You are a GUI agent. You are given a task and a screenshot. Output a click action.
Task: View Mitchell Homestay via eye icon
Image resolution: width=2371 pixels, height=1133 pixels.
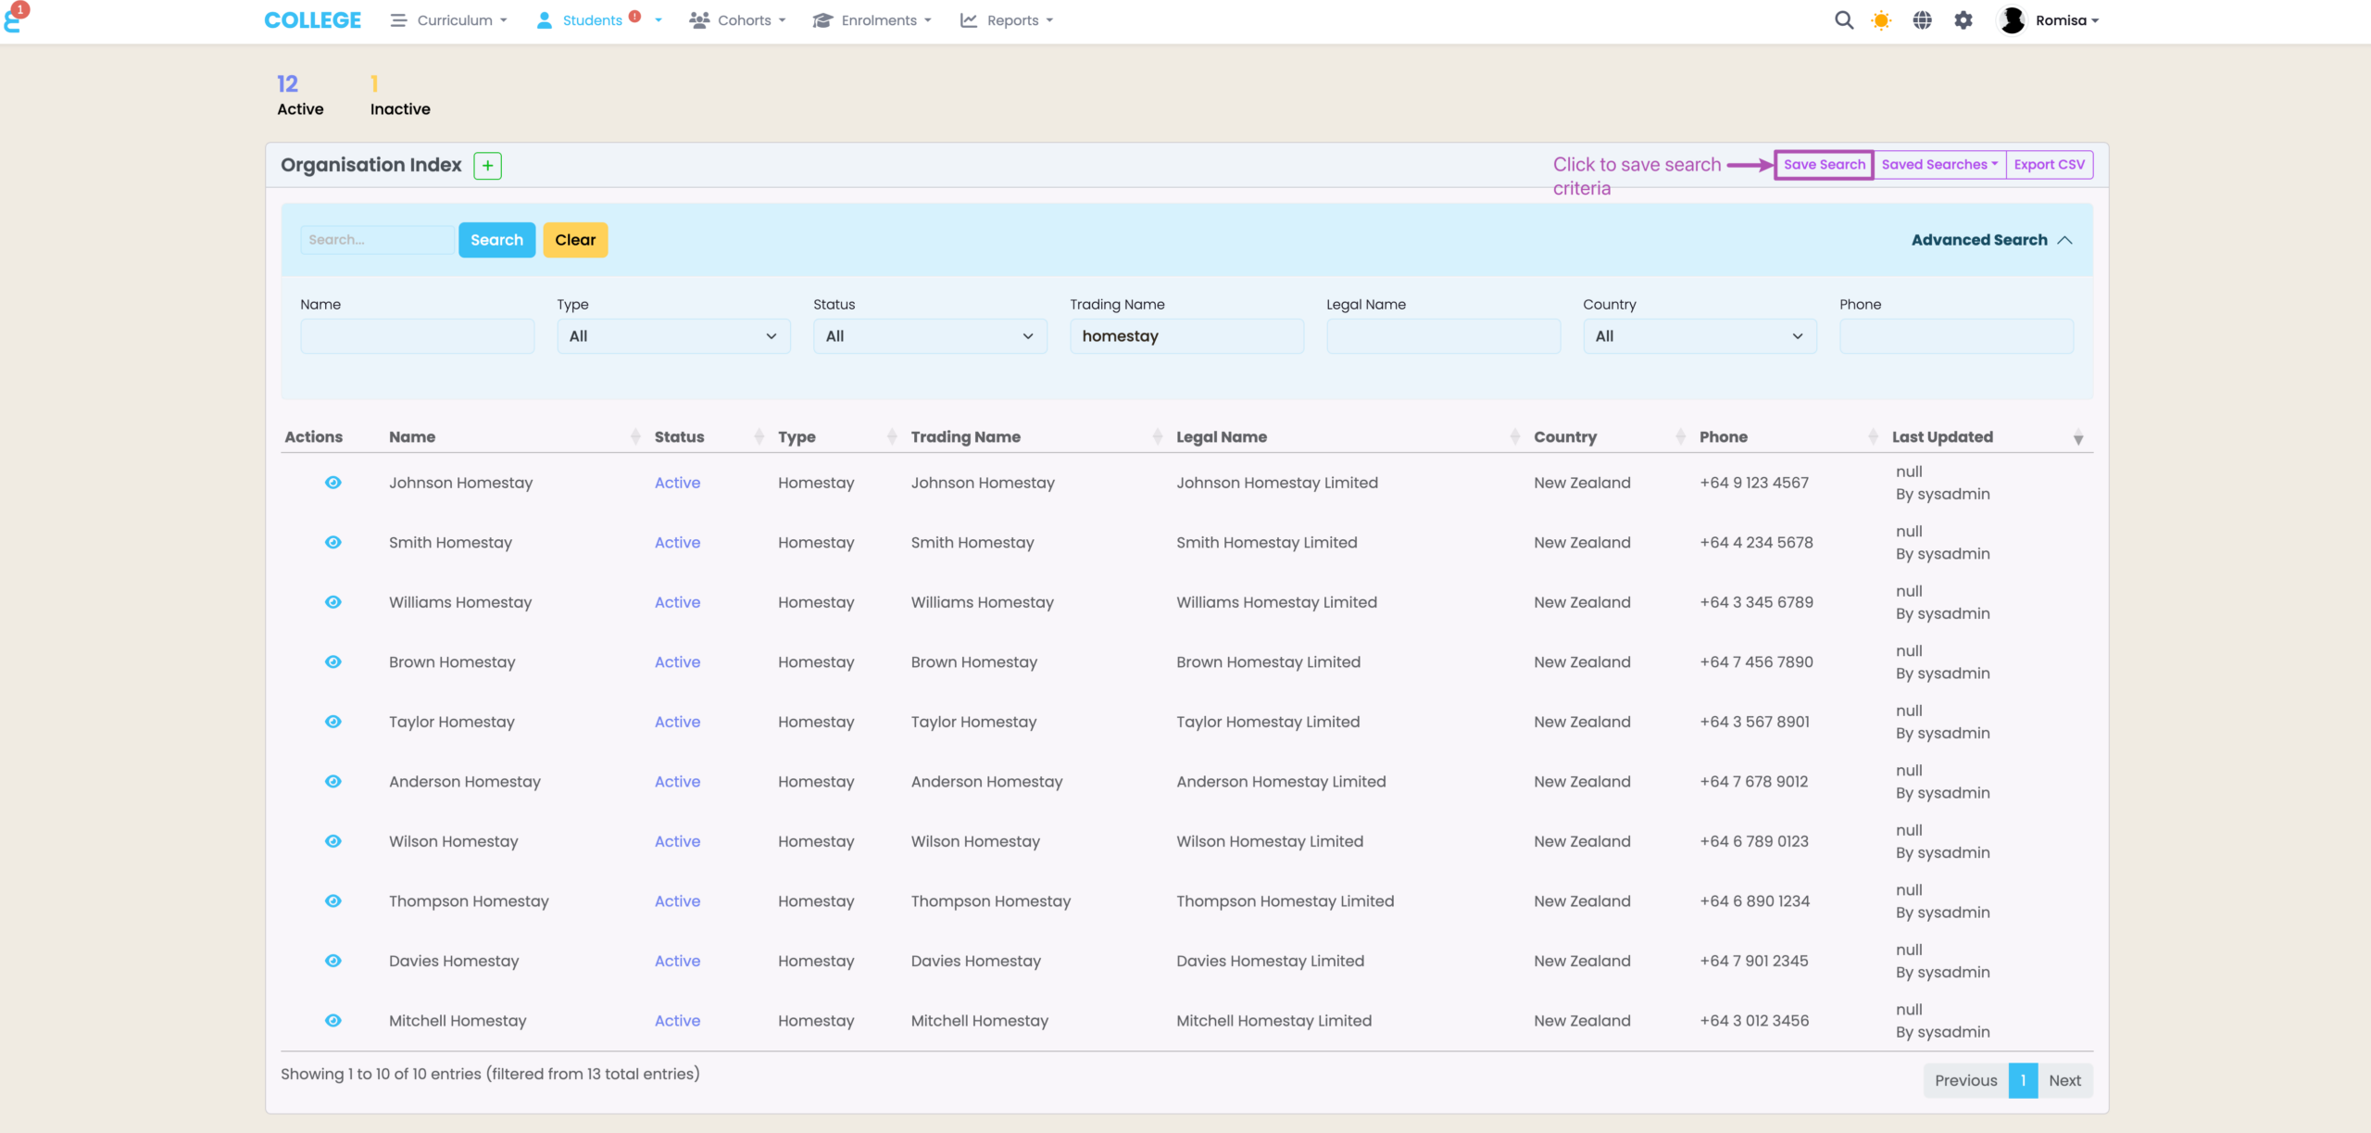333,1021
